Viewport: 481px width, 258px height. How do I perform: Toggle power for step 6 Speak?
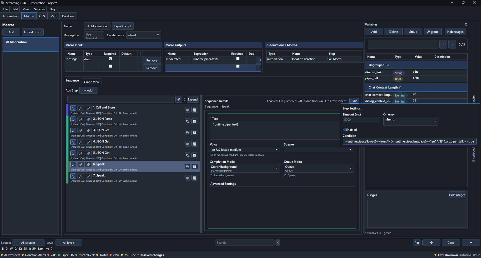pyautogui.click(x=73, y=164)
